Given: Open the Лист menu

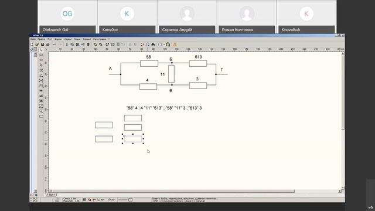Looking at the screenshot, I should click(50, 39).
